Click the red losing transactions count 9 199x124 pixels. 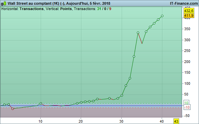pos(110,9)
